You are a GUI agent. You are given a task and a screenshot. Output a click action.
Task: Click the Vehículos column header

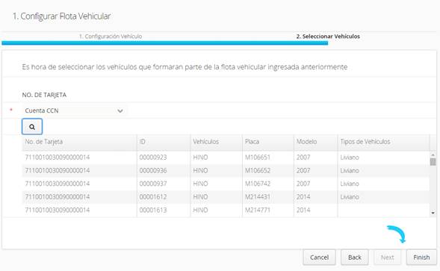216,142
